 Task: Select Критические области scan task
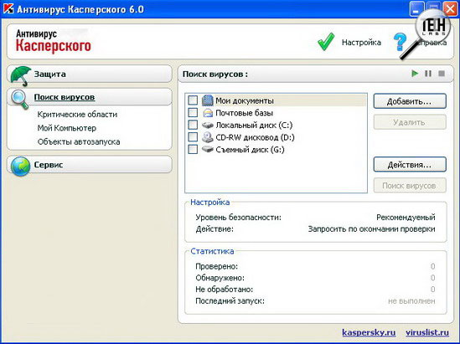tap(77, 115)
